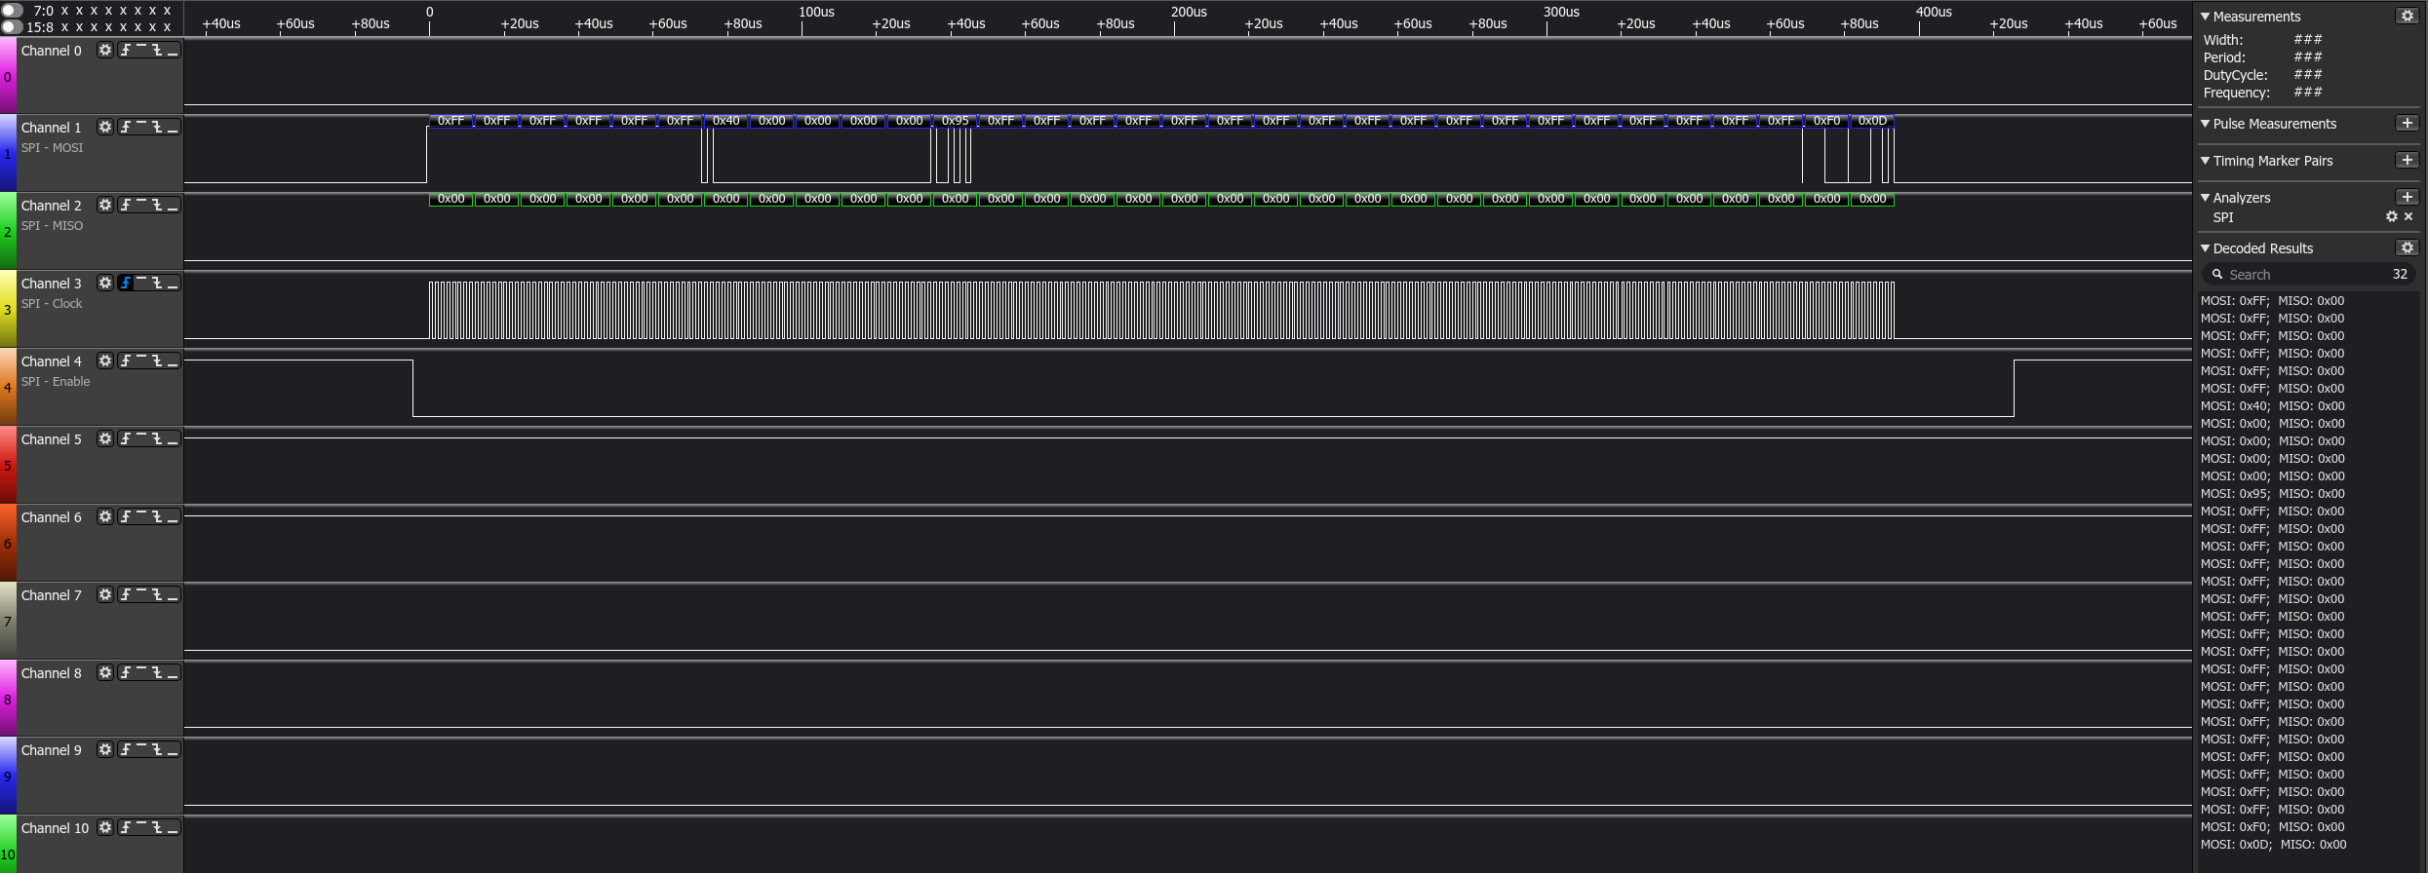Add a new Timing Marker Pair
Image resolution: width=2428 pixels, height=873 pixels.
click(x=2407, y=161)
